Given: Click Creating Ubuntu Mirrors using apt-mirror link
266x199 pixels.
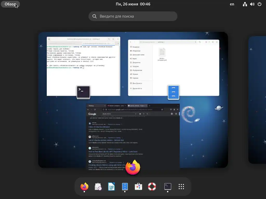Looking at the screenshot, I should tap(107, 165).
